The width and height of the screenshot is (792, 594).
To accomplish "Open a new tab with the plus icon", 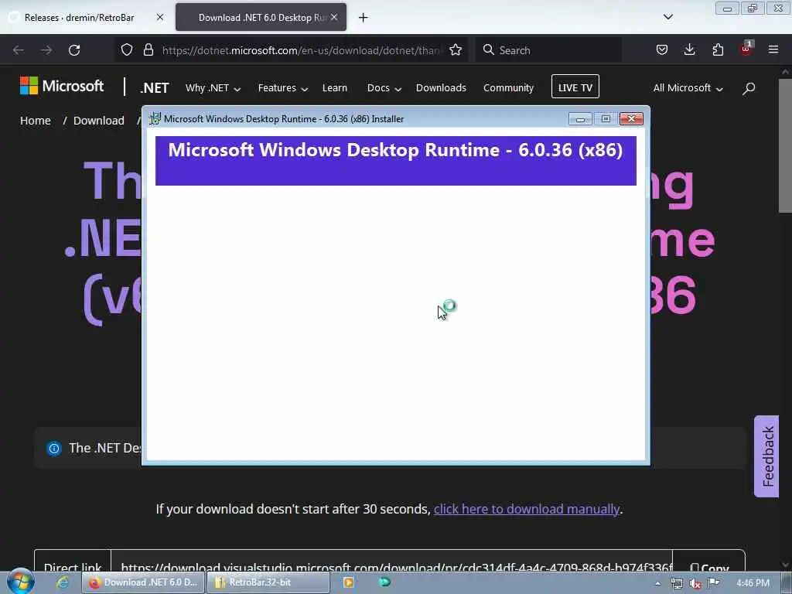I will (x=363, y=18).
